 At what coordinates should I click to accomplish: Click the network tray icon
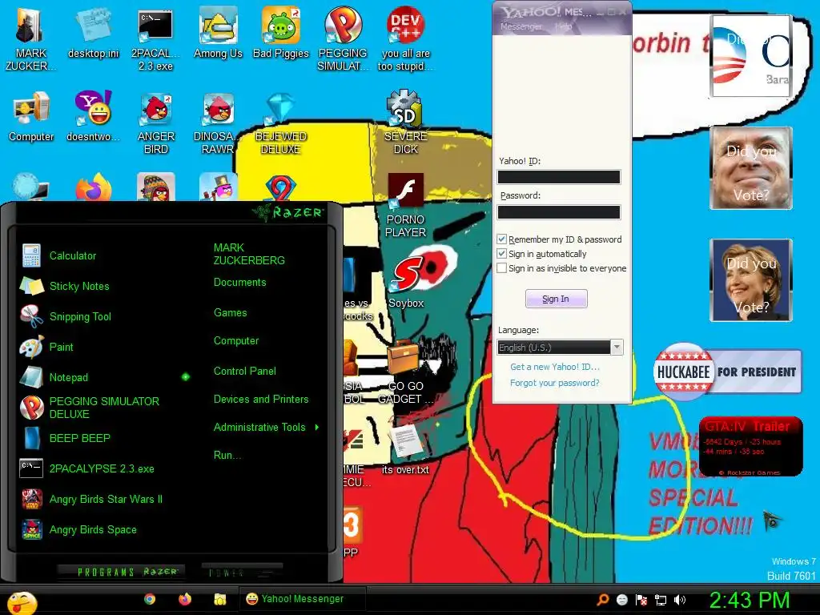660,600
